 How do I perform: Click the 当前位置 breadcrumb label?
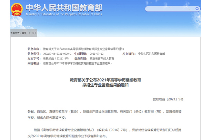[16, 33]
